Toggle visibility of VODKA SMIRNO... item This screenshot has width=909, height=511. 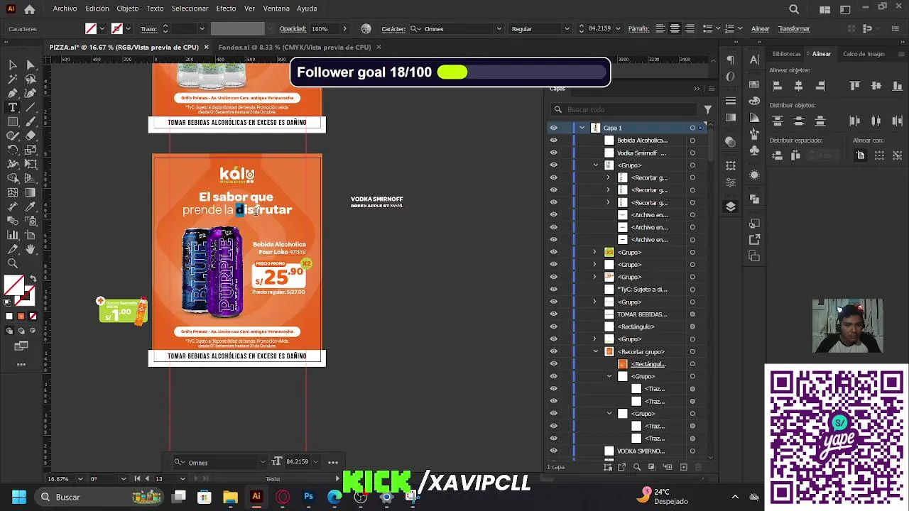[x=554, y=451]
